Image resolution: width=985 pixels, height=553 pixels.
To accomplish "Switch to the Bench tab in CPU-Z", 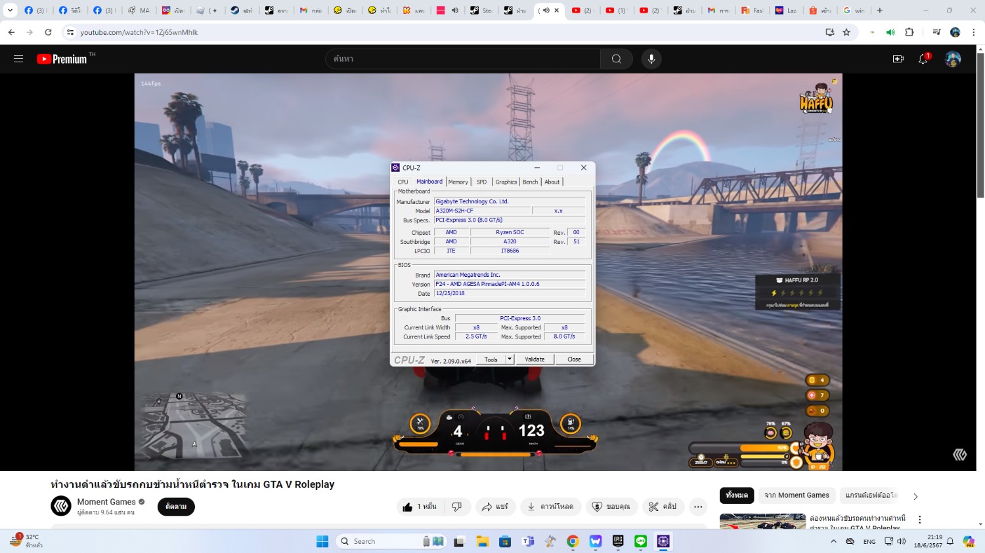I will [x=531, y=182].
